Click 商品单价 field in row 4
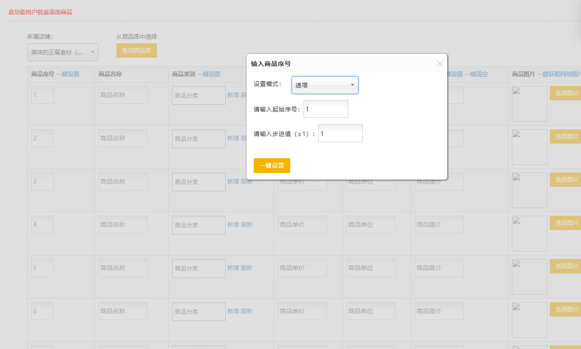 [x=302, y=225]
